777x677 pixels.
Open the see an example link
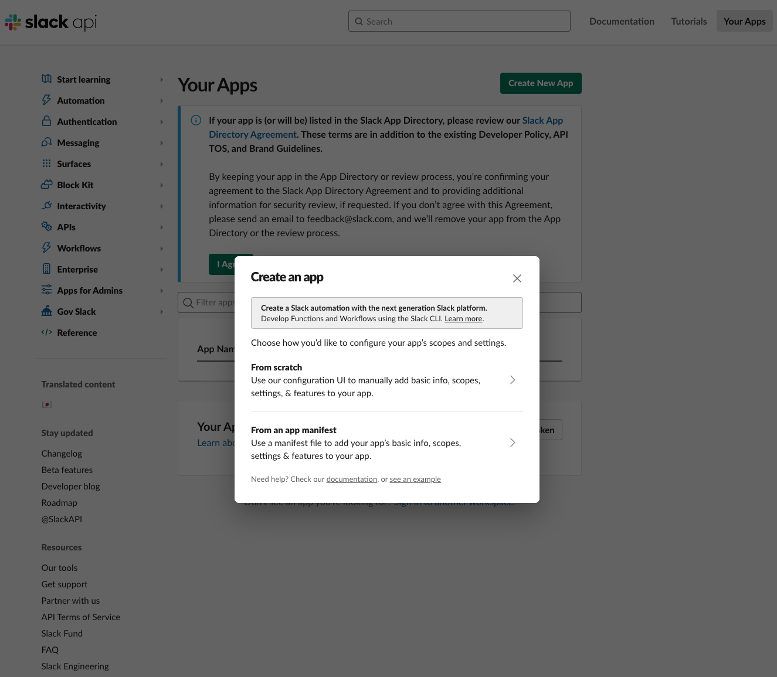415,479
